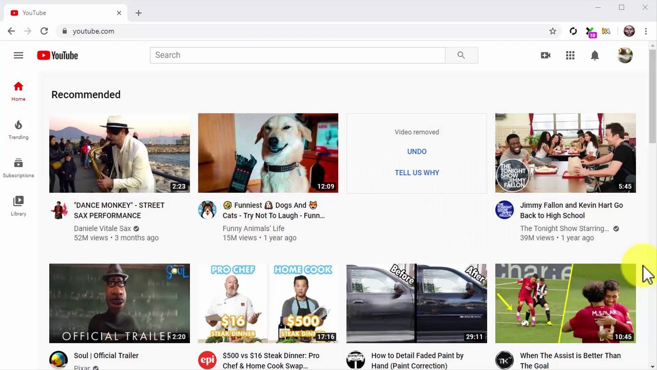The height and width of the screenshot is (370, 657).
Task: Play the street sax performance thumbnail
Action: coord(120,153)
